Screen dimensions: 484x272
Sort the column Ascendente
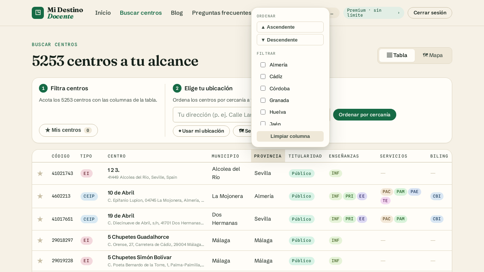coord(290,27)
